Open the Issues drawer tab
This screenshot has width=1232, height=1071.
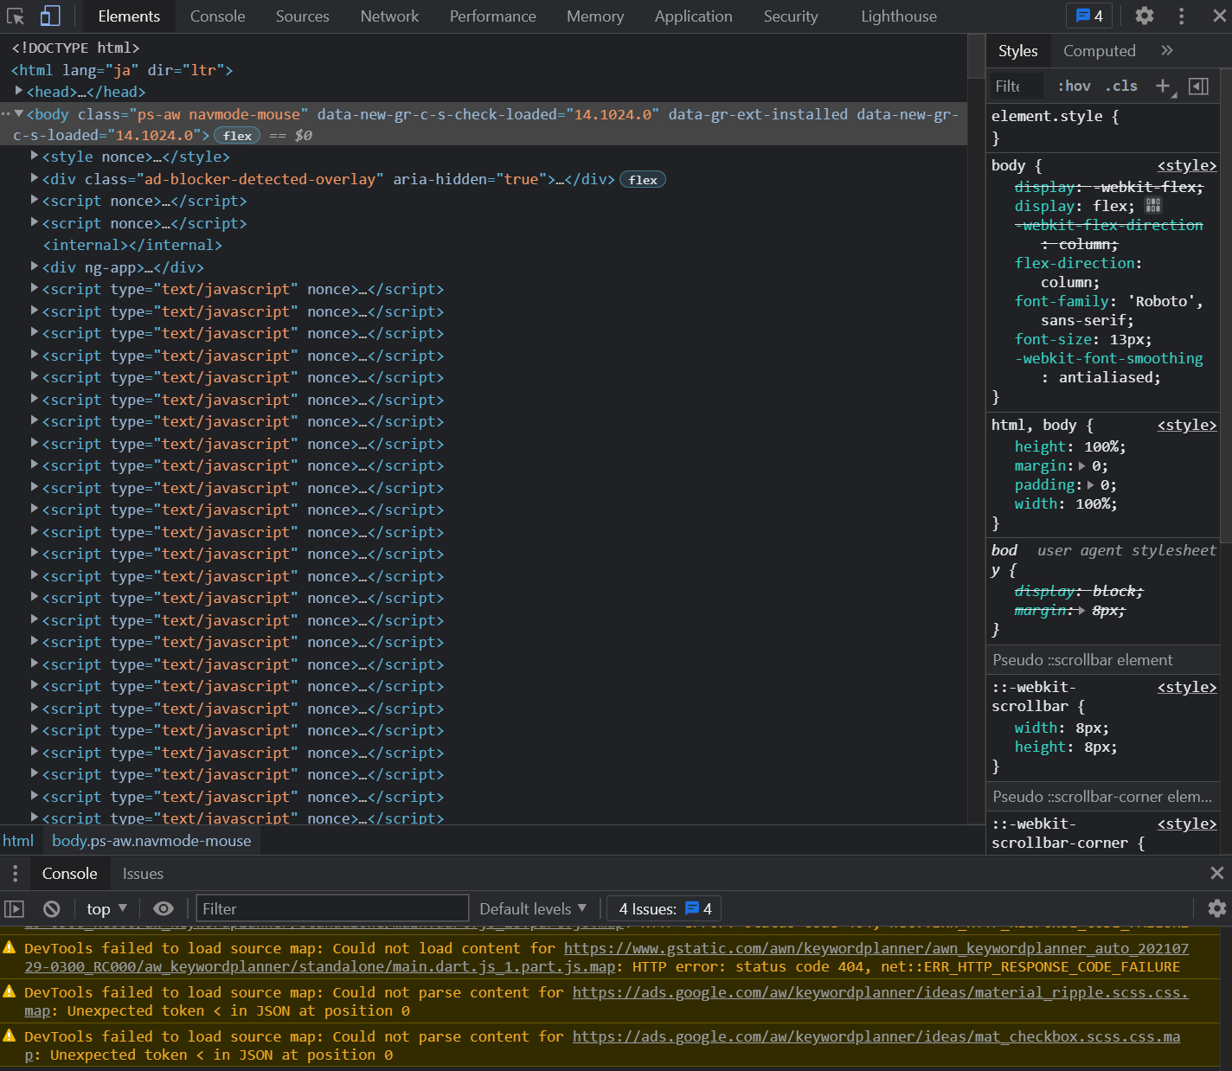(143, 874)
